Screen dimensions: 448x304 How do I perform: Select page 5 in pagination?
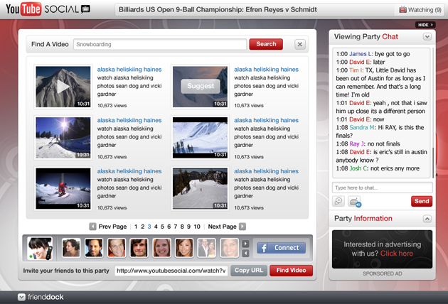coord(162,227)
